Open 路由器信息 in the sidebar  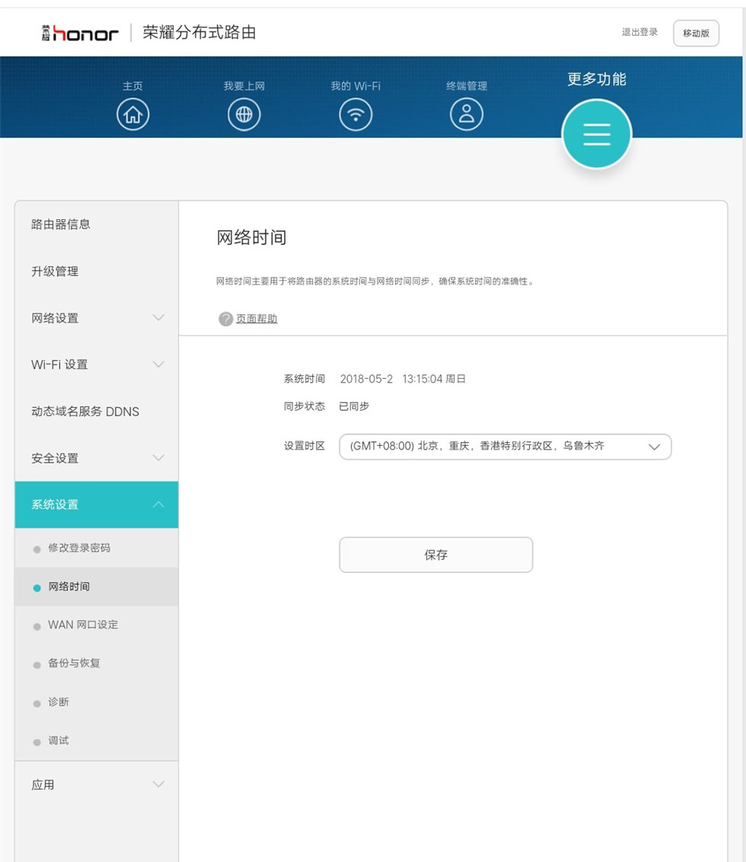point(61,224)
